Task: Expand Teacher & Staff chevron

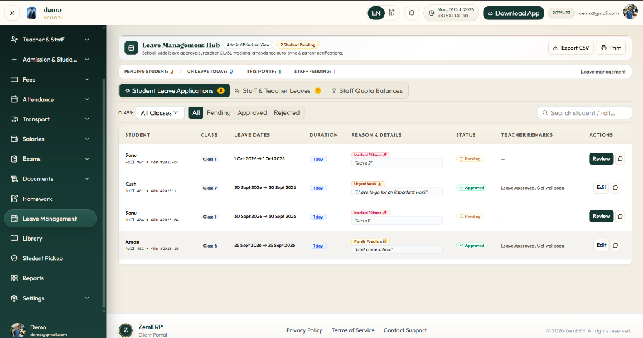Action: coord(87,40)
